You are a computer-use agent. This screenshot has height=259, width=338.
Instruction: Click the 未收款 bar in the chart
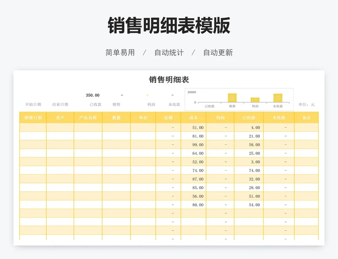pyautogui.click(x=278, y=98)
